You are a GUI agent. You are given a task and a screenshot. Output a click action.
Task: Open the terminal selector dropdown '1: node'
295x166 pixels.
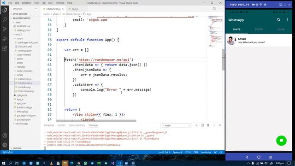(176, 125)
